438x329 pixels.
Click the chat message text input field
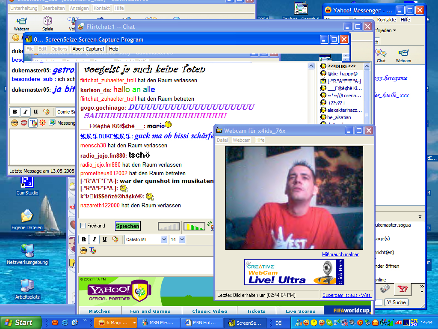[146, 265]
